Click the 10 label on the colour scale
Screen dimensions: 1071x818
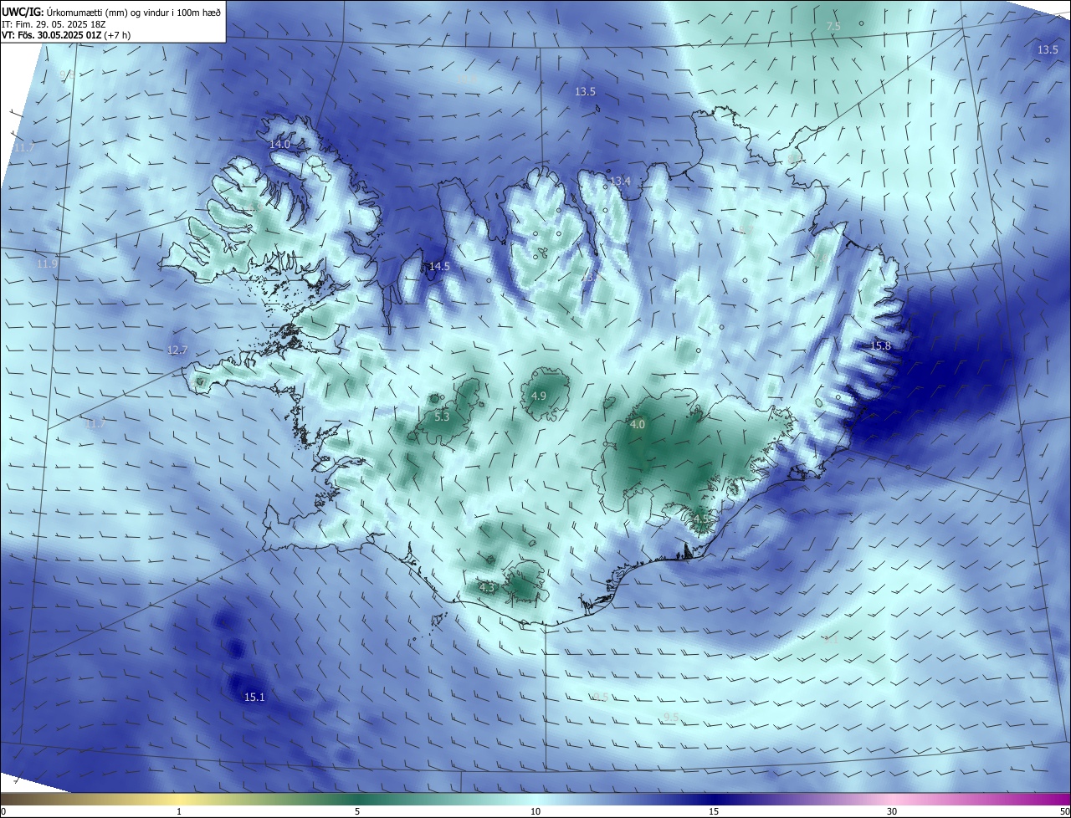(535, 811)
